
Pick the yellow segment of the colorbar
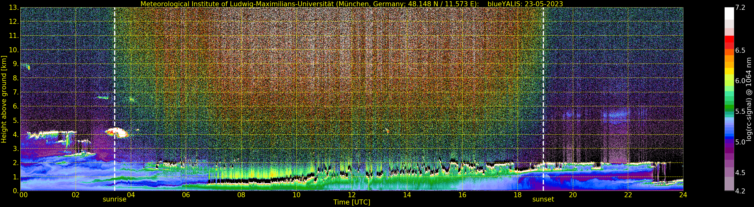tap(729, 71)
